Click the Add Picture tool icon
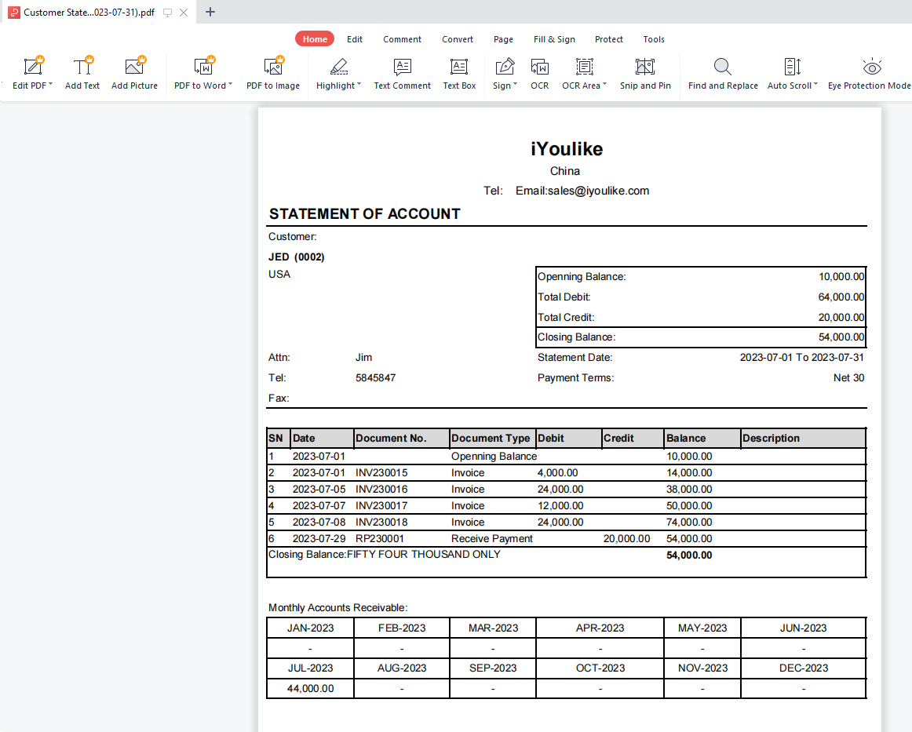 [x=134, y=67]
